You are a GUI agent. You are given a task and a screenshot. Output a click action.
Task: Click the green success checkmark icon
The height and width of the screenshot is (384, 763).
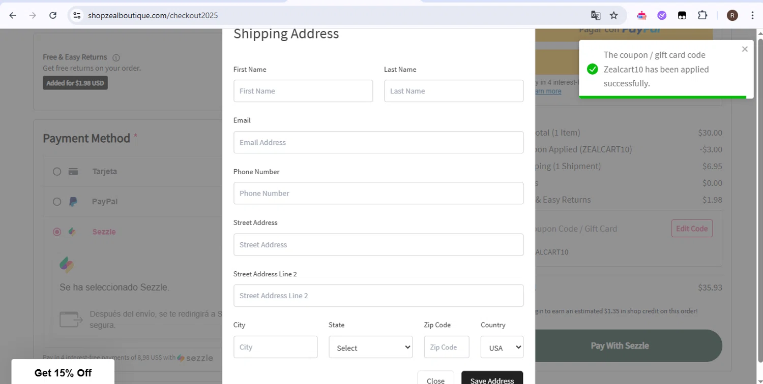(x=593, y=69)
